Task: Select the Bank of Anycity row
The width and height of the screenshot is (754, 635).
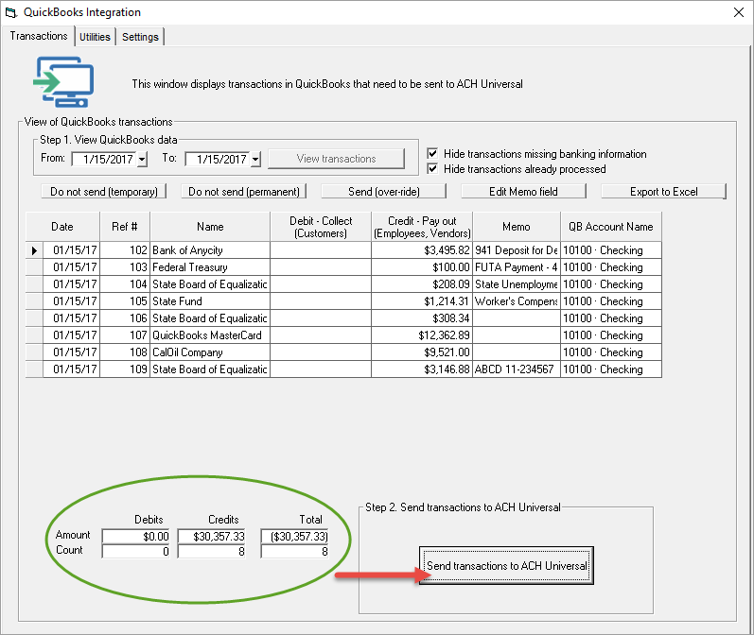Action: (343, 250)
